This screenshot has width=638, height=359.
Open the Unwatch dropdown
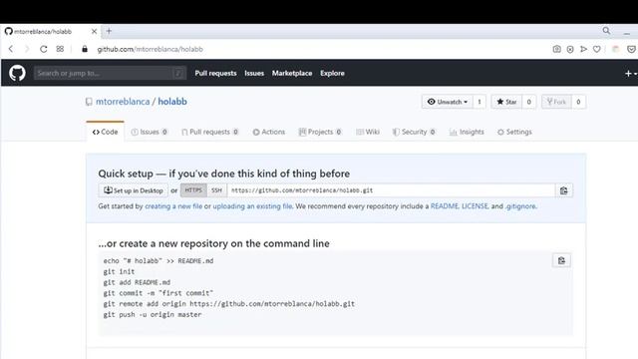[x=448, y=102]
